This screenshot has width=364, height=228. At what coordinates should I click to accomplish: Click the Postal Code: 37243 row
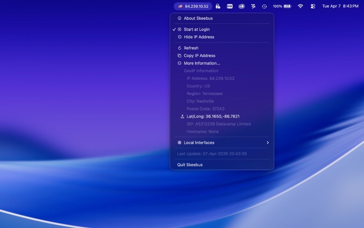(222, 109)
